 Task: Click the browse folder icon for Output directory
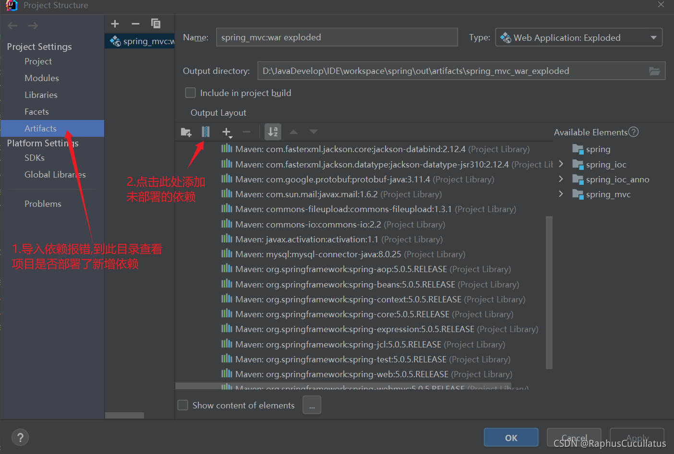tap(654, 71)
